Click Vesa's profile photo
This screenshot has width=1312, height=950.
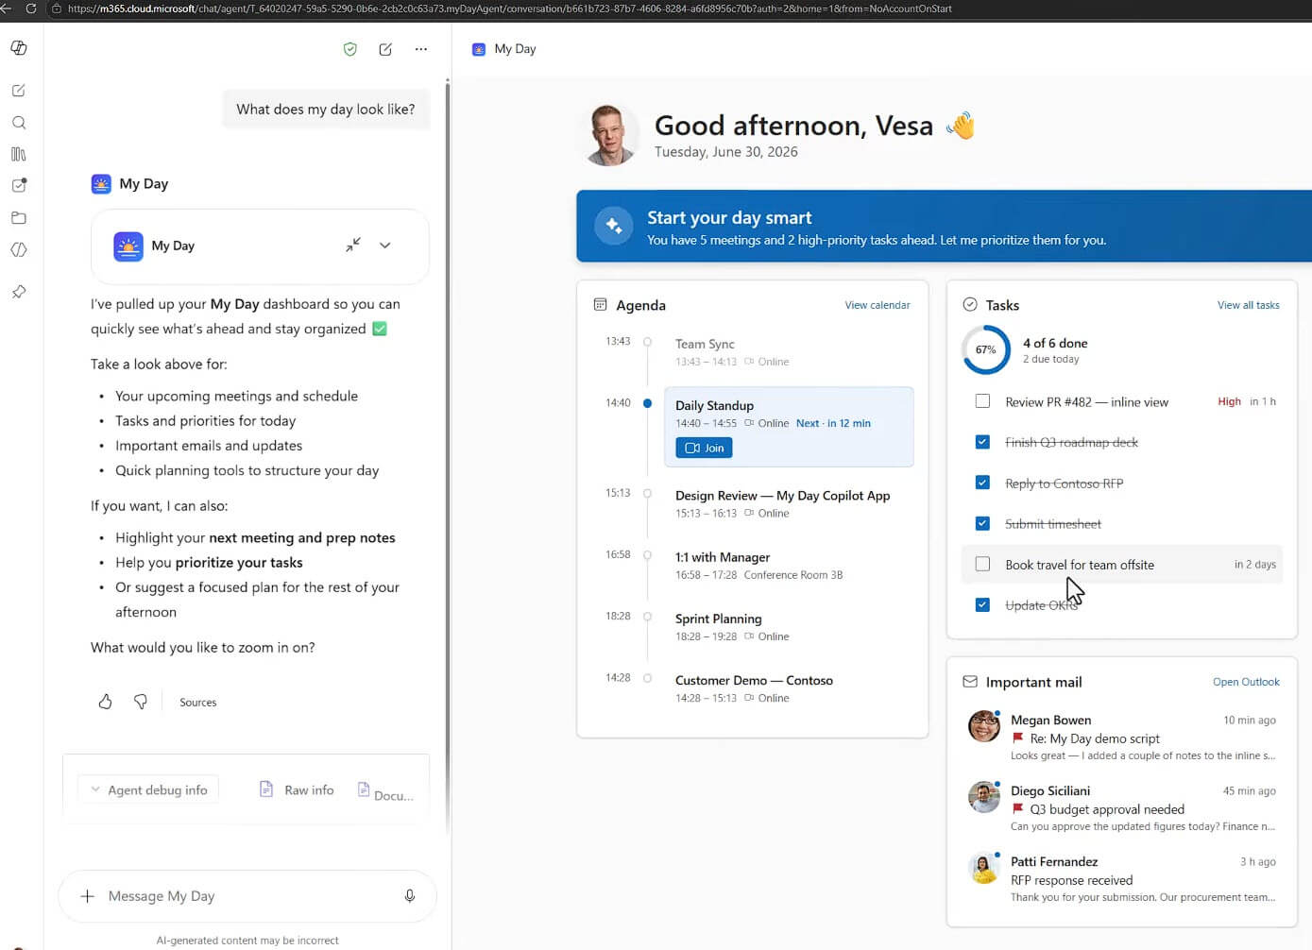608,135
